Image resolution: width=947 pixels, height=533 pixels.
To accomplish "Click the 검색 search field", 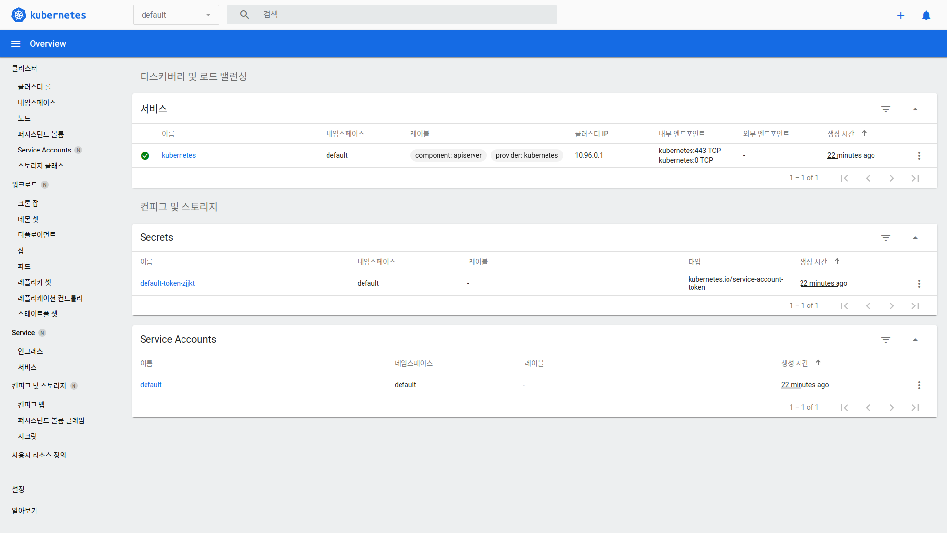I will [x=404, y=15].
